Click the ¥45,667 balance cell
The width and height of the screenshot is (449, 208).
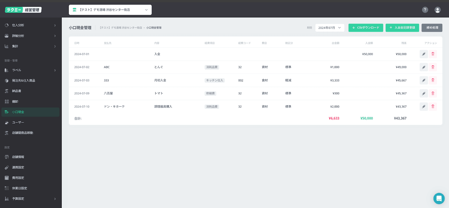401,80
